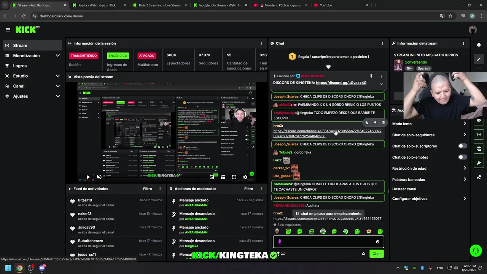Click the three-dots cluster icon in right sidebar
This screenshot has height=274, width=487.
tap(479, 177)
